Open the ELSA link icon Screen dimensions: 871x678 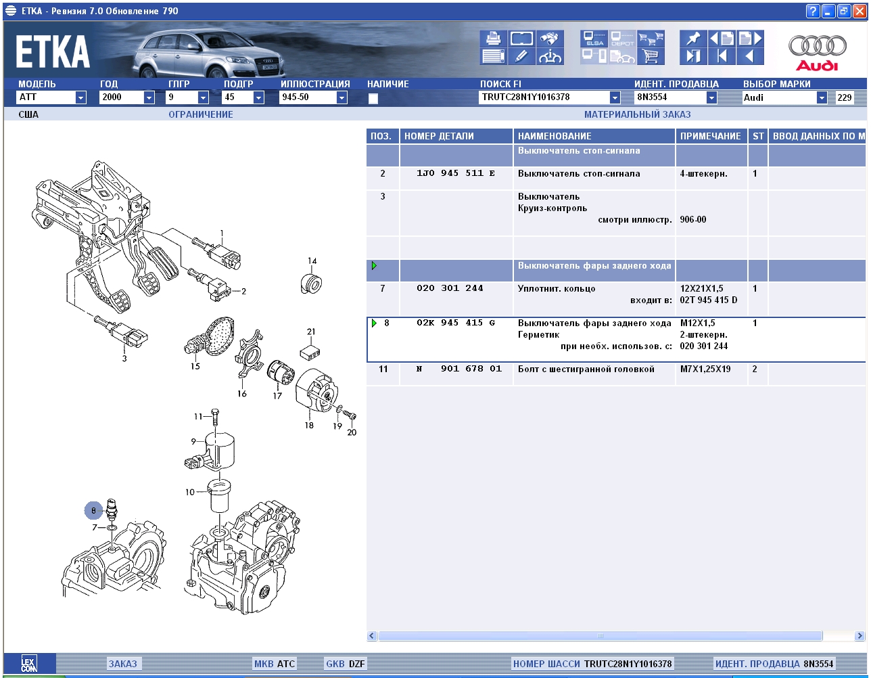click(x=594, y=39)
